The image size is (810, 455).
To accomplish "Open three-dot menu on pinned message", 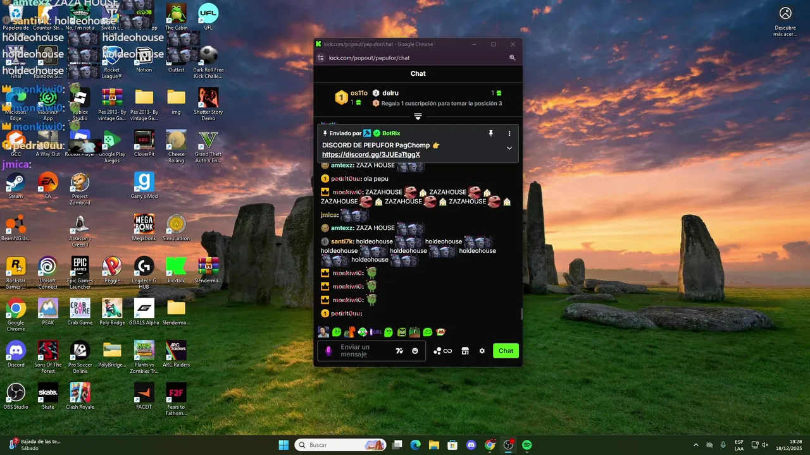I will click(x=509, y=133).
